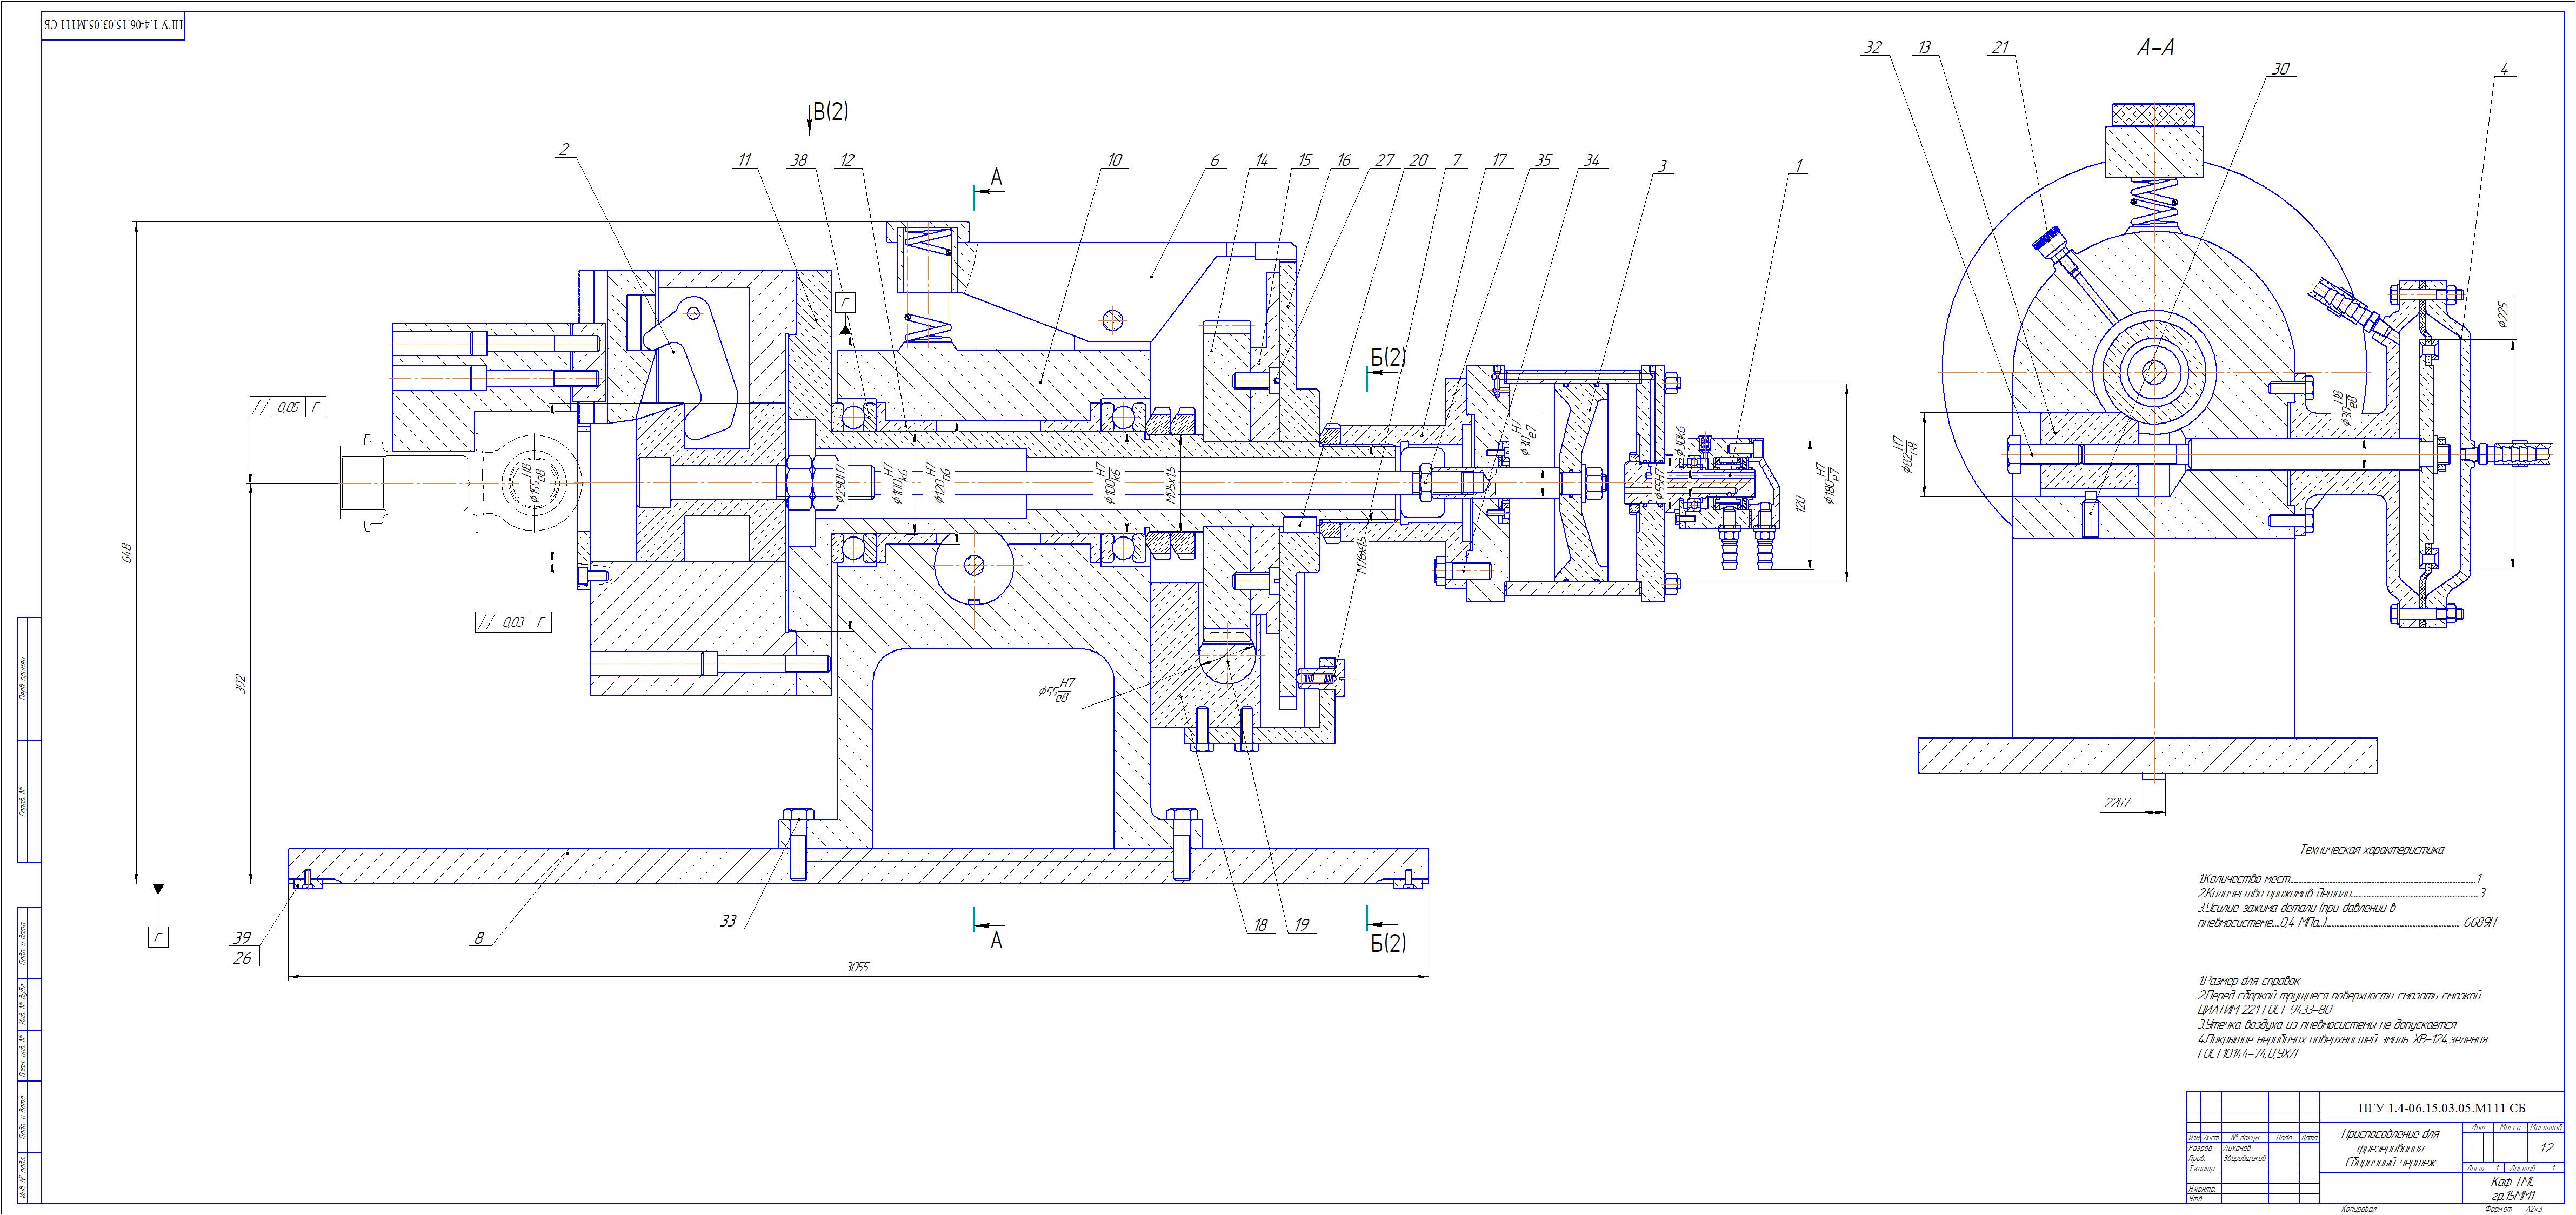Select part callout number 2
This screenshot has width=2576, height=1215.
(564, 149)
